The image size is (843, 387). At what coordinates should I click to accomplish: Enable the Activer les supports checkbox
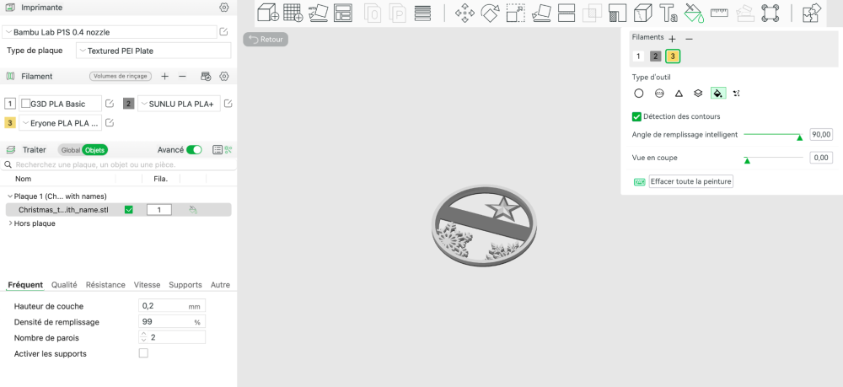tap(143, 353)
